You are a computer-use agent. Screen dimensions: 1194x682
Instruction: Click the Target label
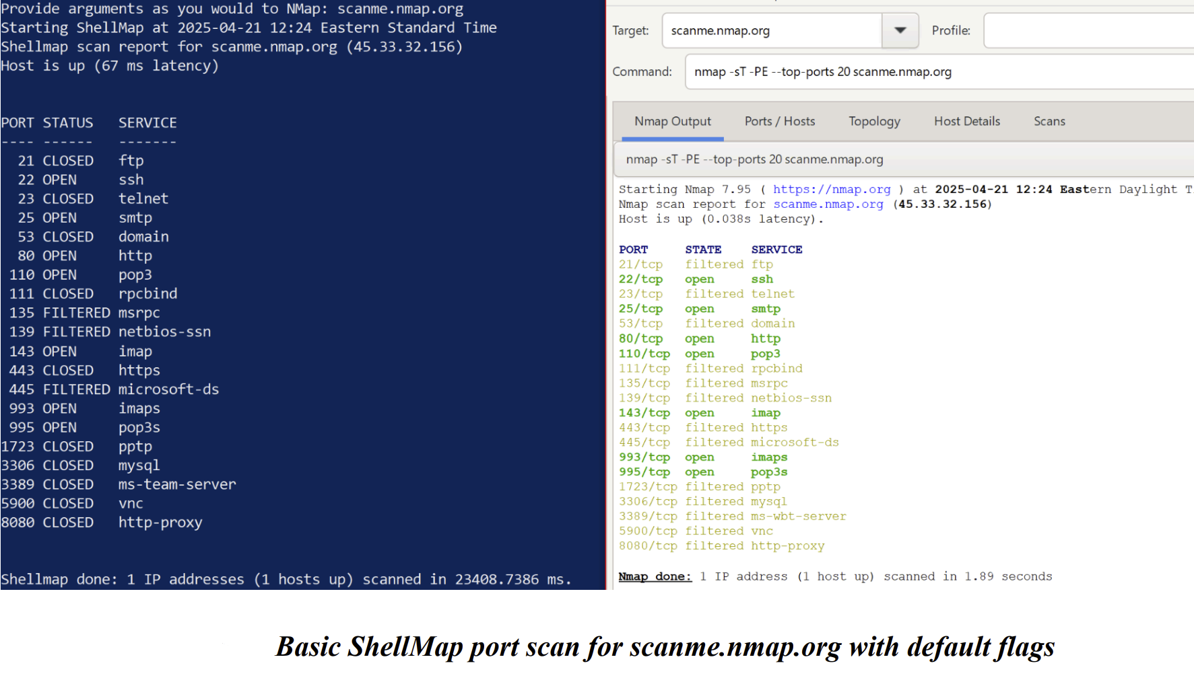pos(630,30)
